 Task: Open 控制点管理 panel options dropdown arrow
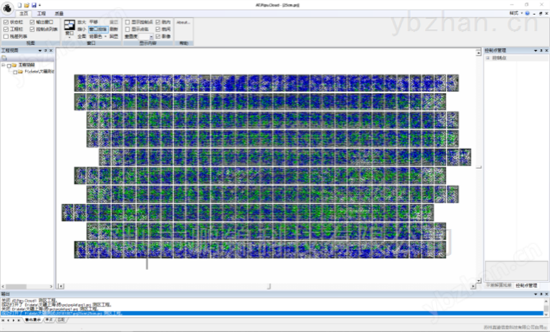point(536,50)
